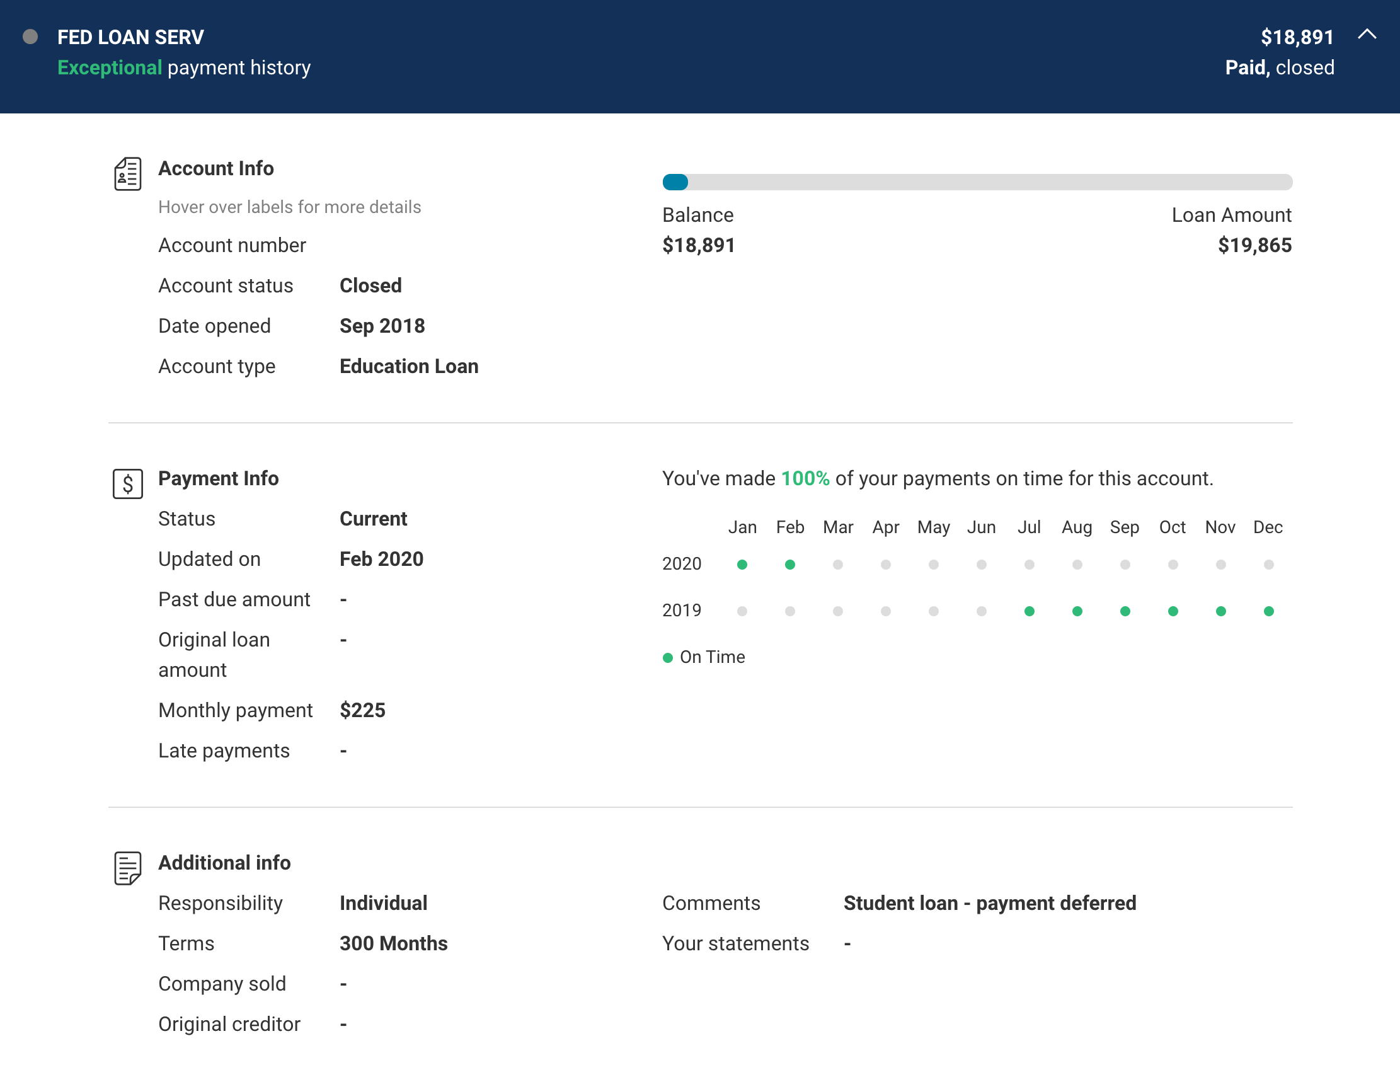1400x1070 pixels.
Task: Select the July 2019 on-time dot
Action: [x=1029, y=611]
